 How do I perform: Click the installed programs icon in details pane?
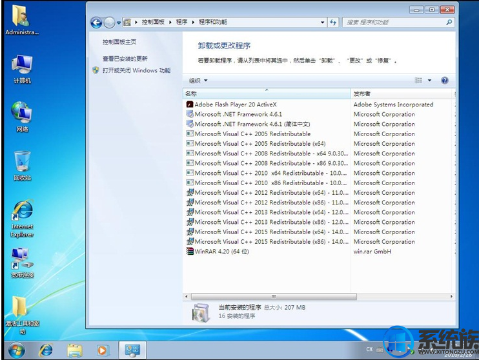[201, 313]
